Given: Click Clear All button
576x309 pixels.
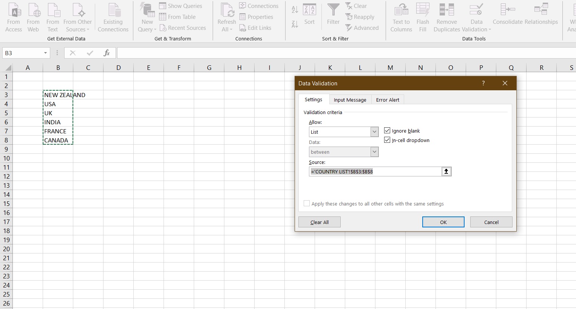Looking at the screenshot, I should pos(320,222).
